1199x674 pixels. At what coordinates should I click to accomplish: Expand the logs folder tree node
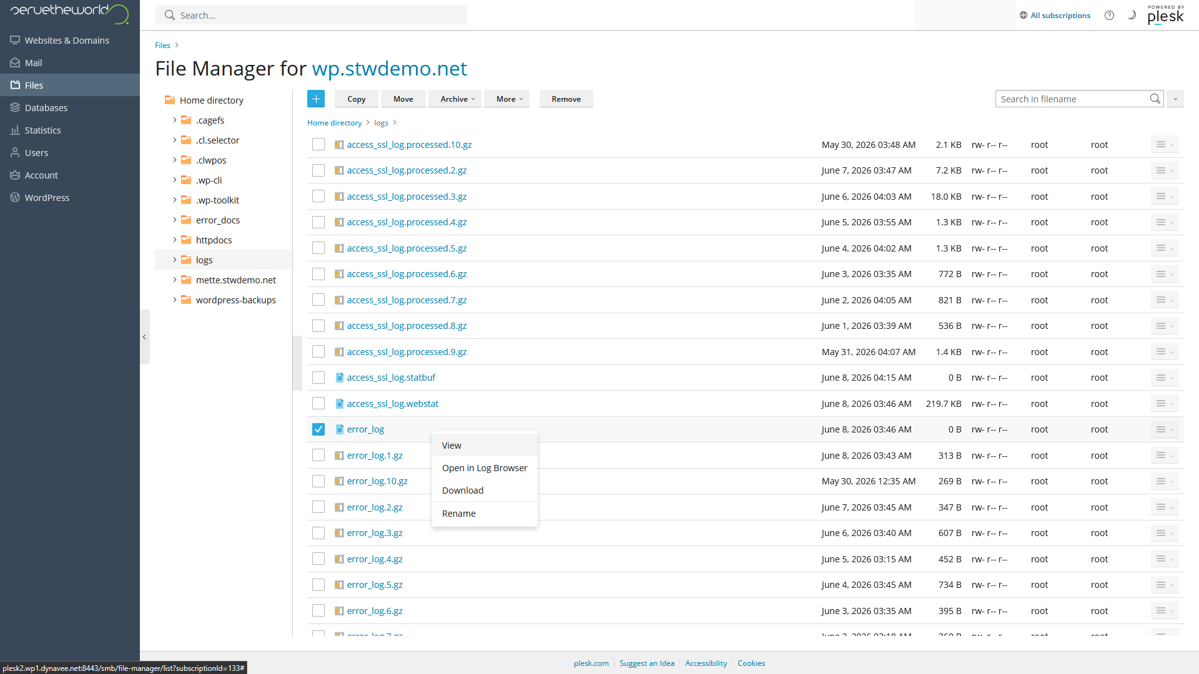[175, 260]
